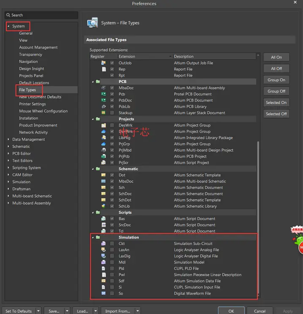This screenshot has height=314, width=303.
Task: Click the PcbDoc document icon
Action: [x=103, y=100]
